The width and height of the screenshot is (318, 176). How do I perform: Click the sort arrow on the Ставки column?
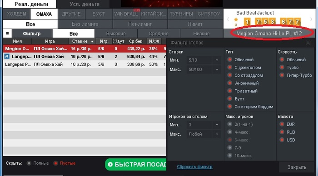point(92,42)
